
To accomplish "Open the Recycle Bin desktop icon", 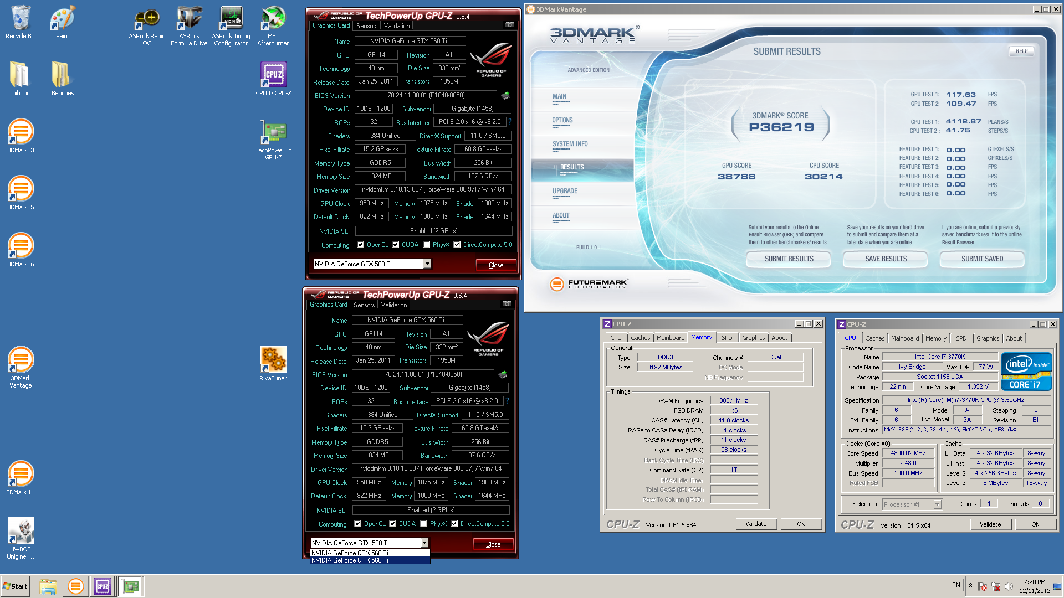I will pyautogui.click(x=21, y=22).
